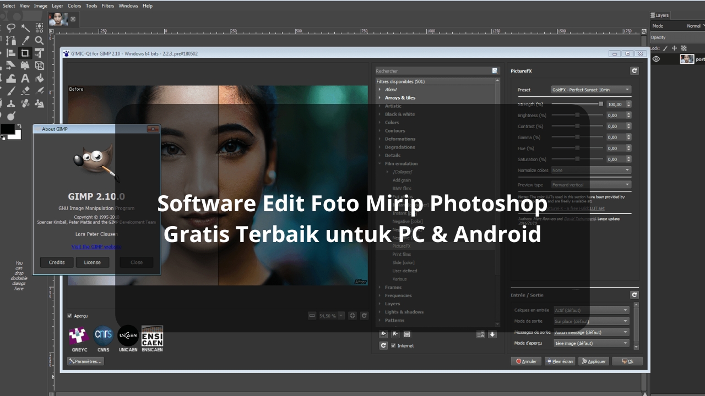Select the Heal bandage tool
Image resolution: width=705 pixels, height=396 pixels.
click(25, 103)
